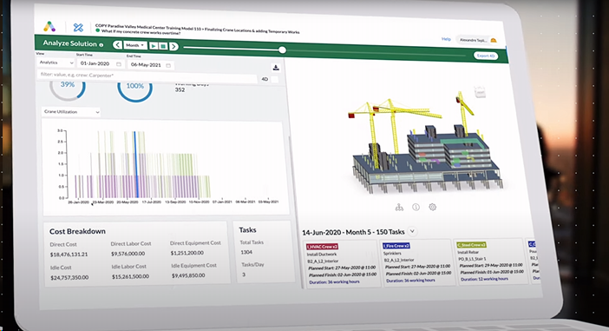Expand the Analytics view dropdown
The height and width of the screenshot is (331, 609).
coord(56,63)
